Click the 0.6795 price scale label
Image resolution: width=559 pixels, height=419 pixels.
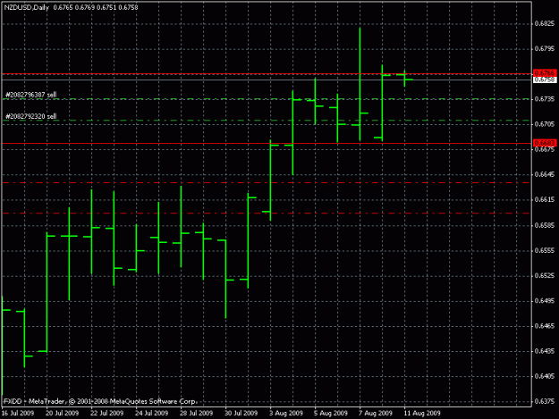pos(545,48)
